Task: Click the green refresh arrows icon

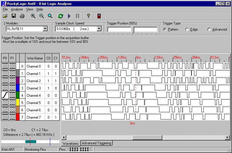Action: coord(61,16)
